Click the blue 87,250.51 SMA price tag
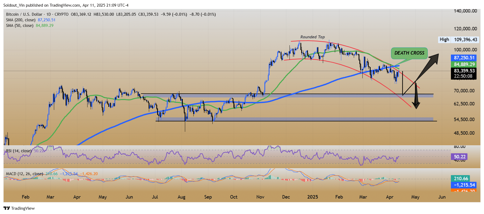Viewport: 484px width, 214px height. click(x=464, y=58)
